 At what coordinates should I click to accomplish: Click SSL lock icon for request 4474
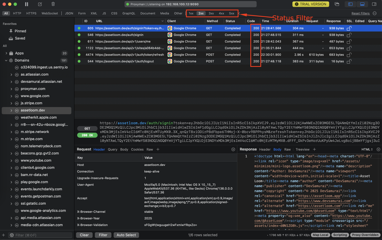349,55
